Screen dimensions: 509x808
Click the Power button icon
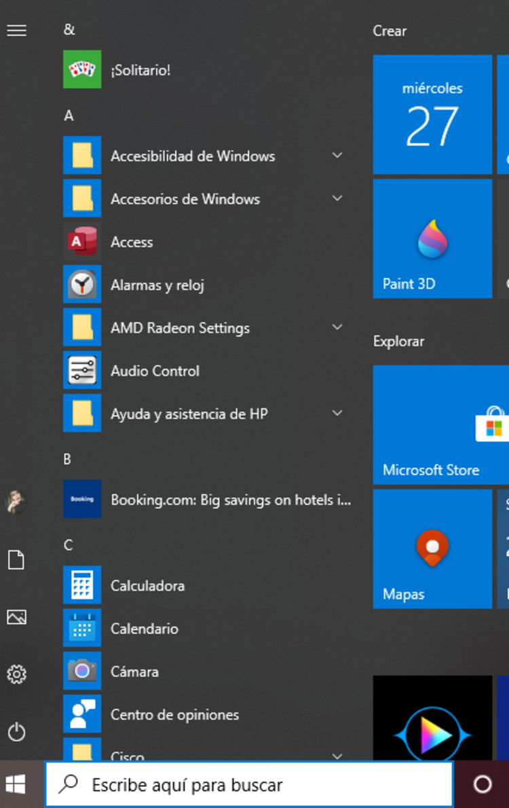[16, 732]
